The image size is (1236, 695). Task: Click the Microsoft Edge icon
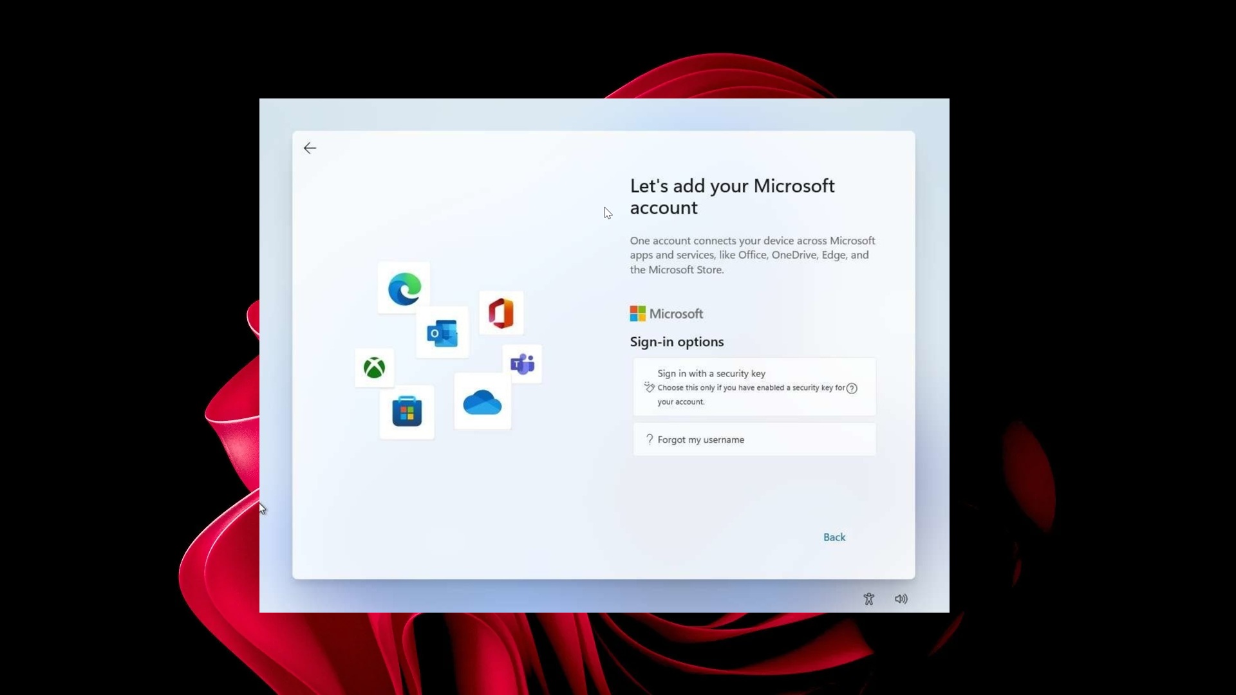pos(404,288)
